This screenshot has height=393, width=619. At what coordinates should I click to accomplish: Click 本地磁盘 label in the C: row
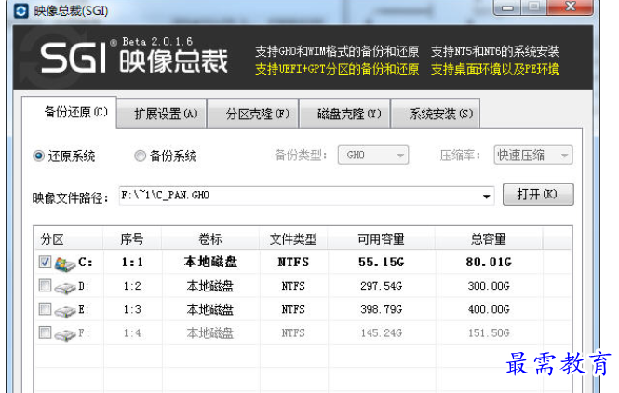(210, 262)
